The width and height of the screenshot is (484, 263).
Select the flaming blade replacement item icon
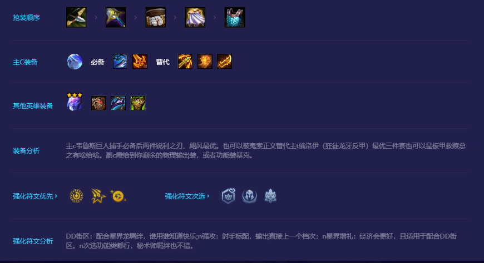click(x=224, y=61)
